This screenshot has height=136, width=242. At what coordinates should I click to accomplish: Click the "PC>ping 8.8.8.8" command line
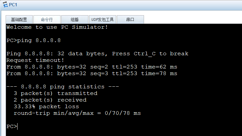click(x=33, y=40)
